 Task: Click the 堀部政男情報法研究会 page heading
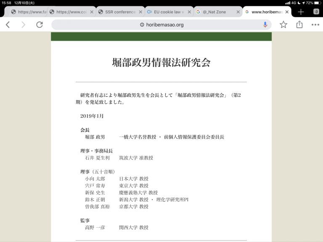pos(161,63)
